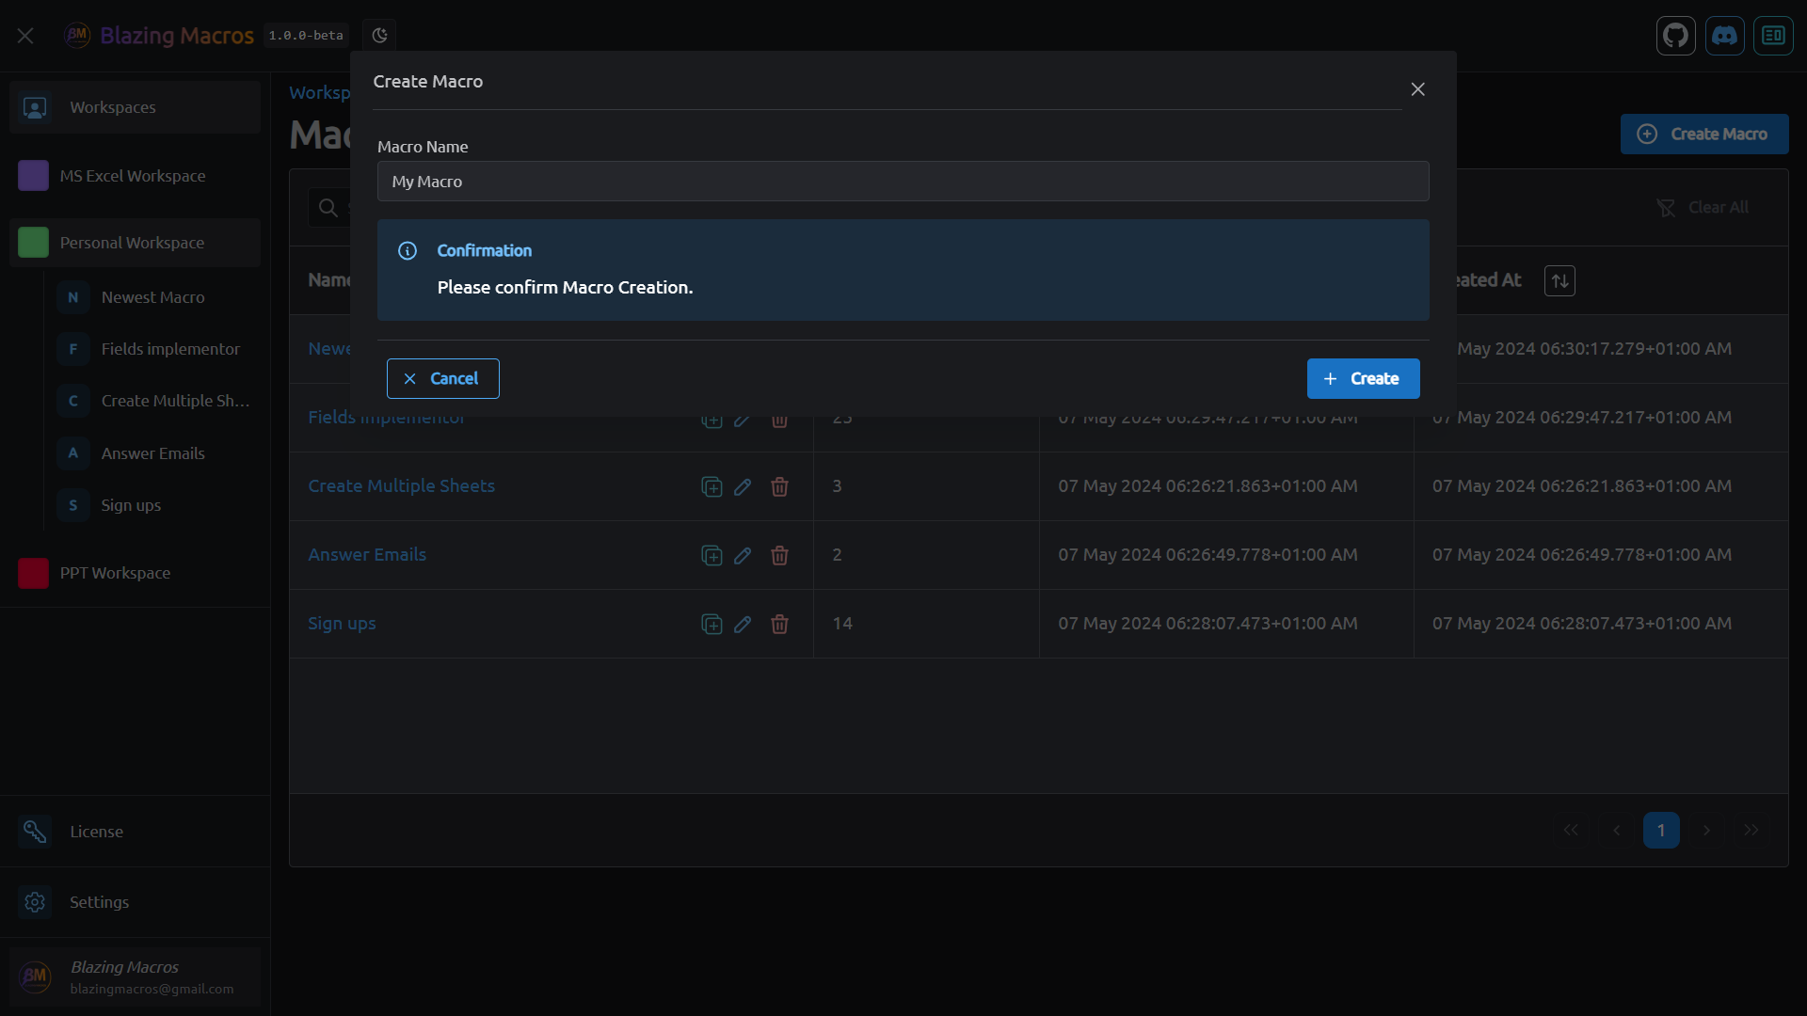Open Settings in sidebar

[x=136, y=902]
